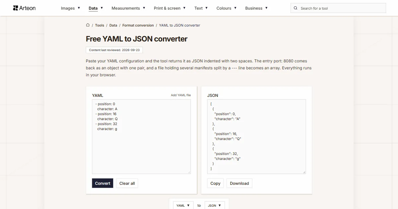Click the YAML panel label
This screenshot has height=209, width=398.
coord(98,95)
